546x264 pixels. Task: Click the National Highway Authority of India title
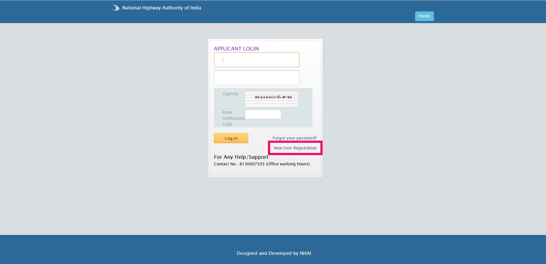(x=161, y=8)
